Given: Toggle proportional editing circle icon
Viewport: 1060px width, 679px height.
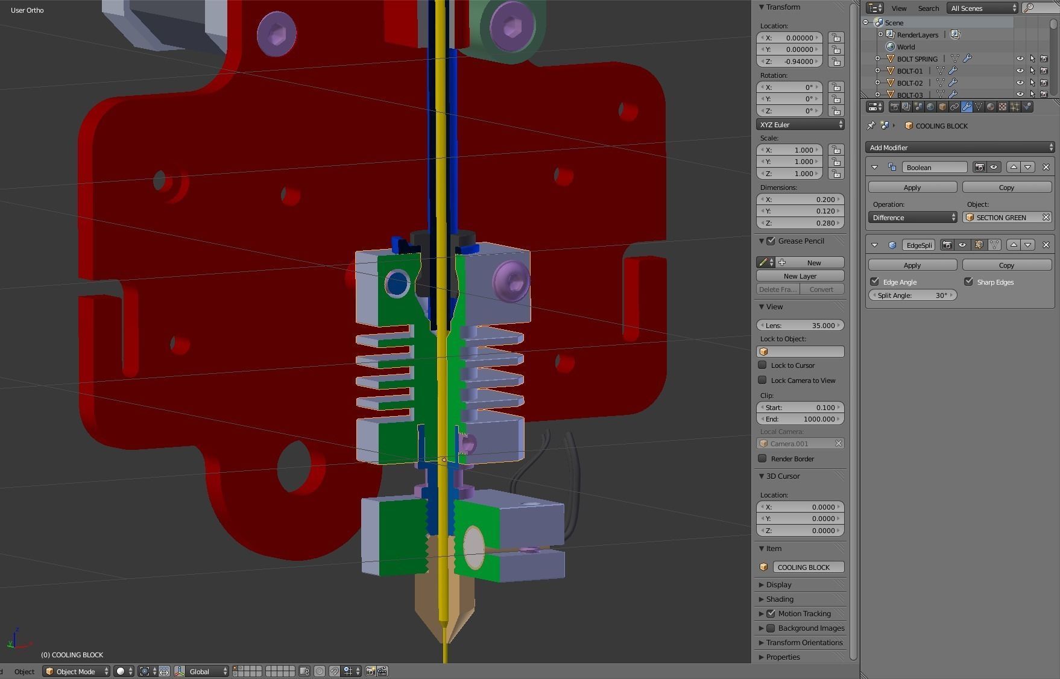Looking at the screenshot, I should [320, 671].
